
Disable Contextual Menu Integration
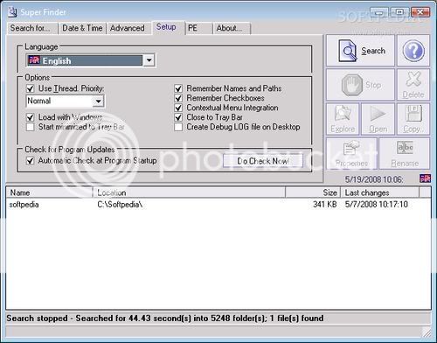[178, 108]
